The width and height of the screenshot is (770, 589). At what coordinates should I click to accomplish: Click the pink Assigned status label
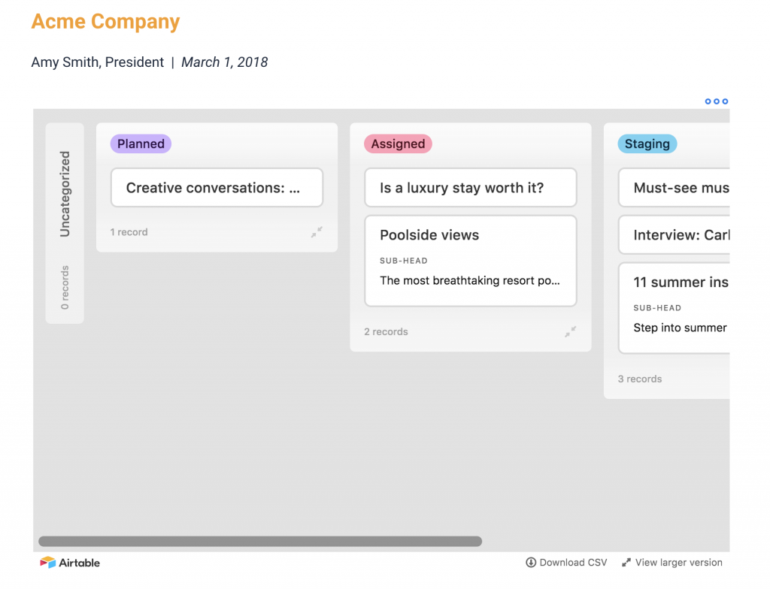tap(398, 143)
